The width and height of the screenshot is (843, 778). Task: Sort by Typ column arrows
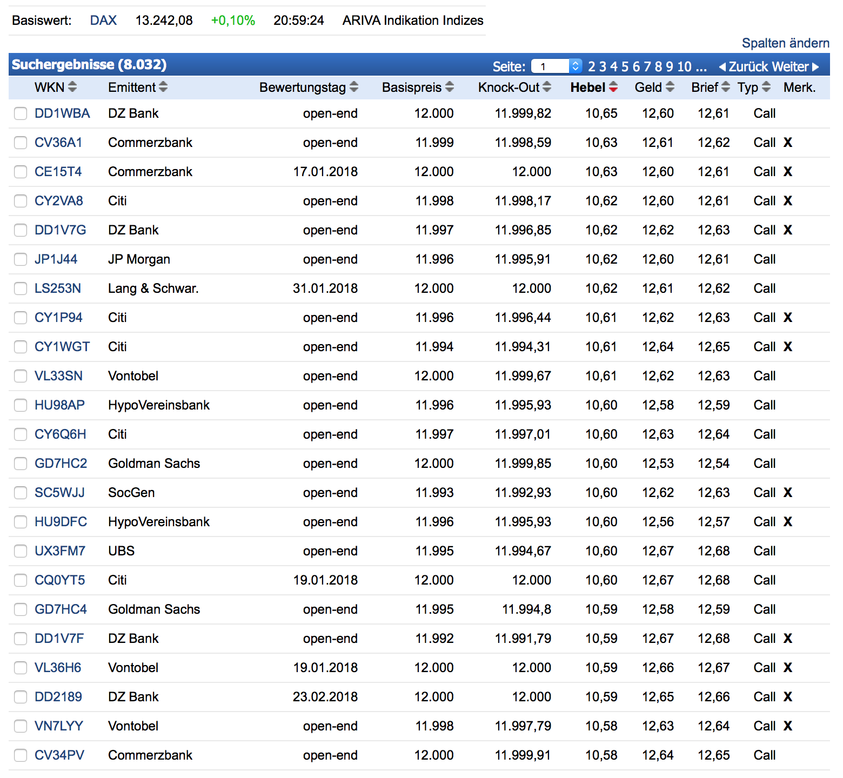(x=766, y=87)
